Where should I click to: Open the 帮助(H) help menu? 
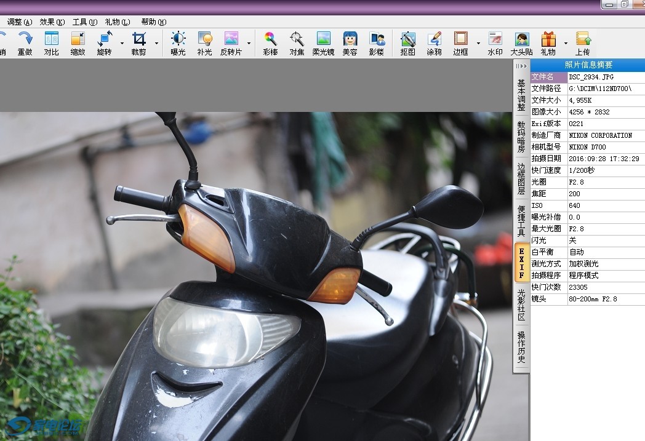tap(153, 22)
